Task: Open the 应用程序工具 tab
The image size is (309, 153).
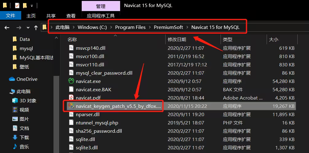Action: tap(101, 16)
